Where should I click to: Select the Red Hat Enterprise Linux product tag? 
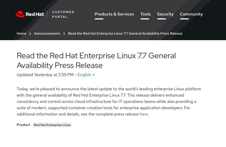[52, 125]
